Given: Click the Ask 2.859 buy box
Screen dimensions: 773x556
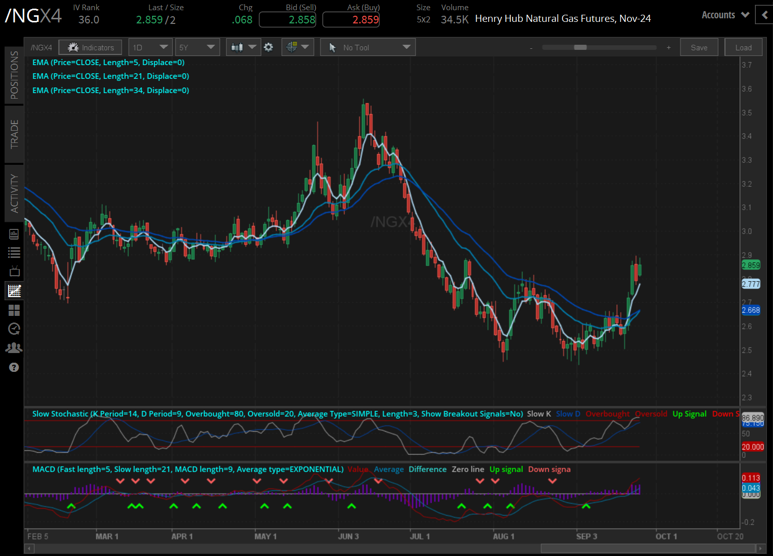Looking at the screenshot, I should pyautogui.click(x=351, y=19).
